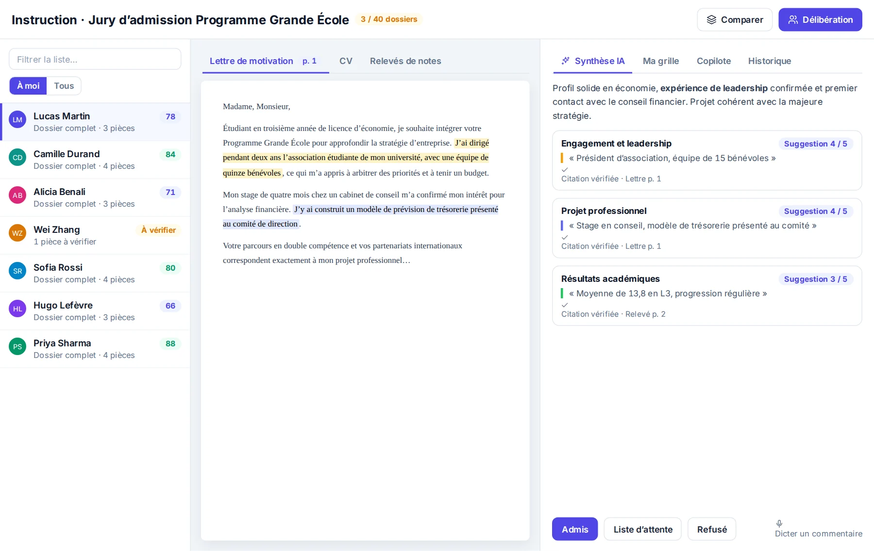
Task: Open the Ma grille tab
Action: [661, 61]
